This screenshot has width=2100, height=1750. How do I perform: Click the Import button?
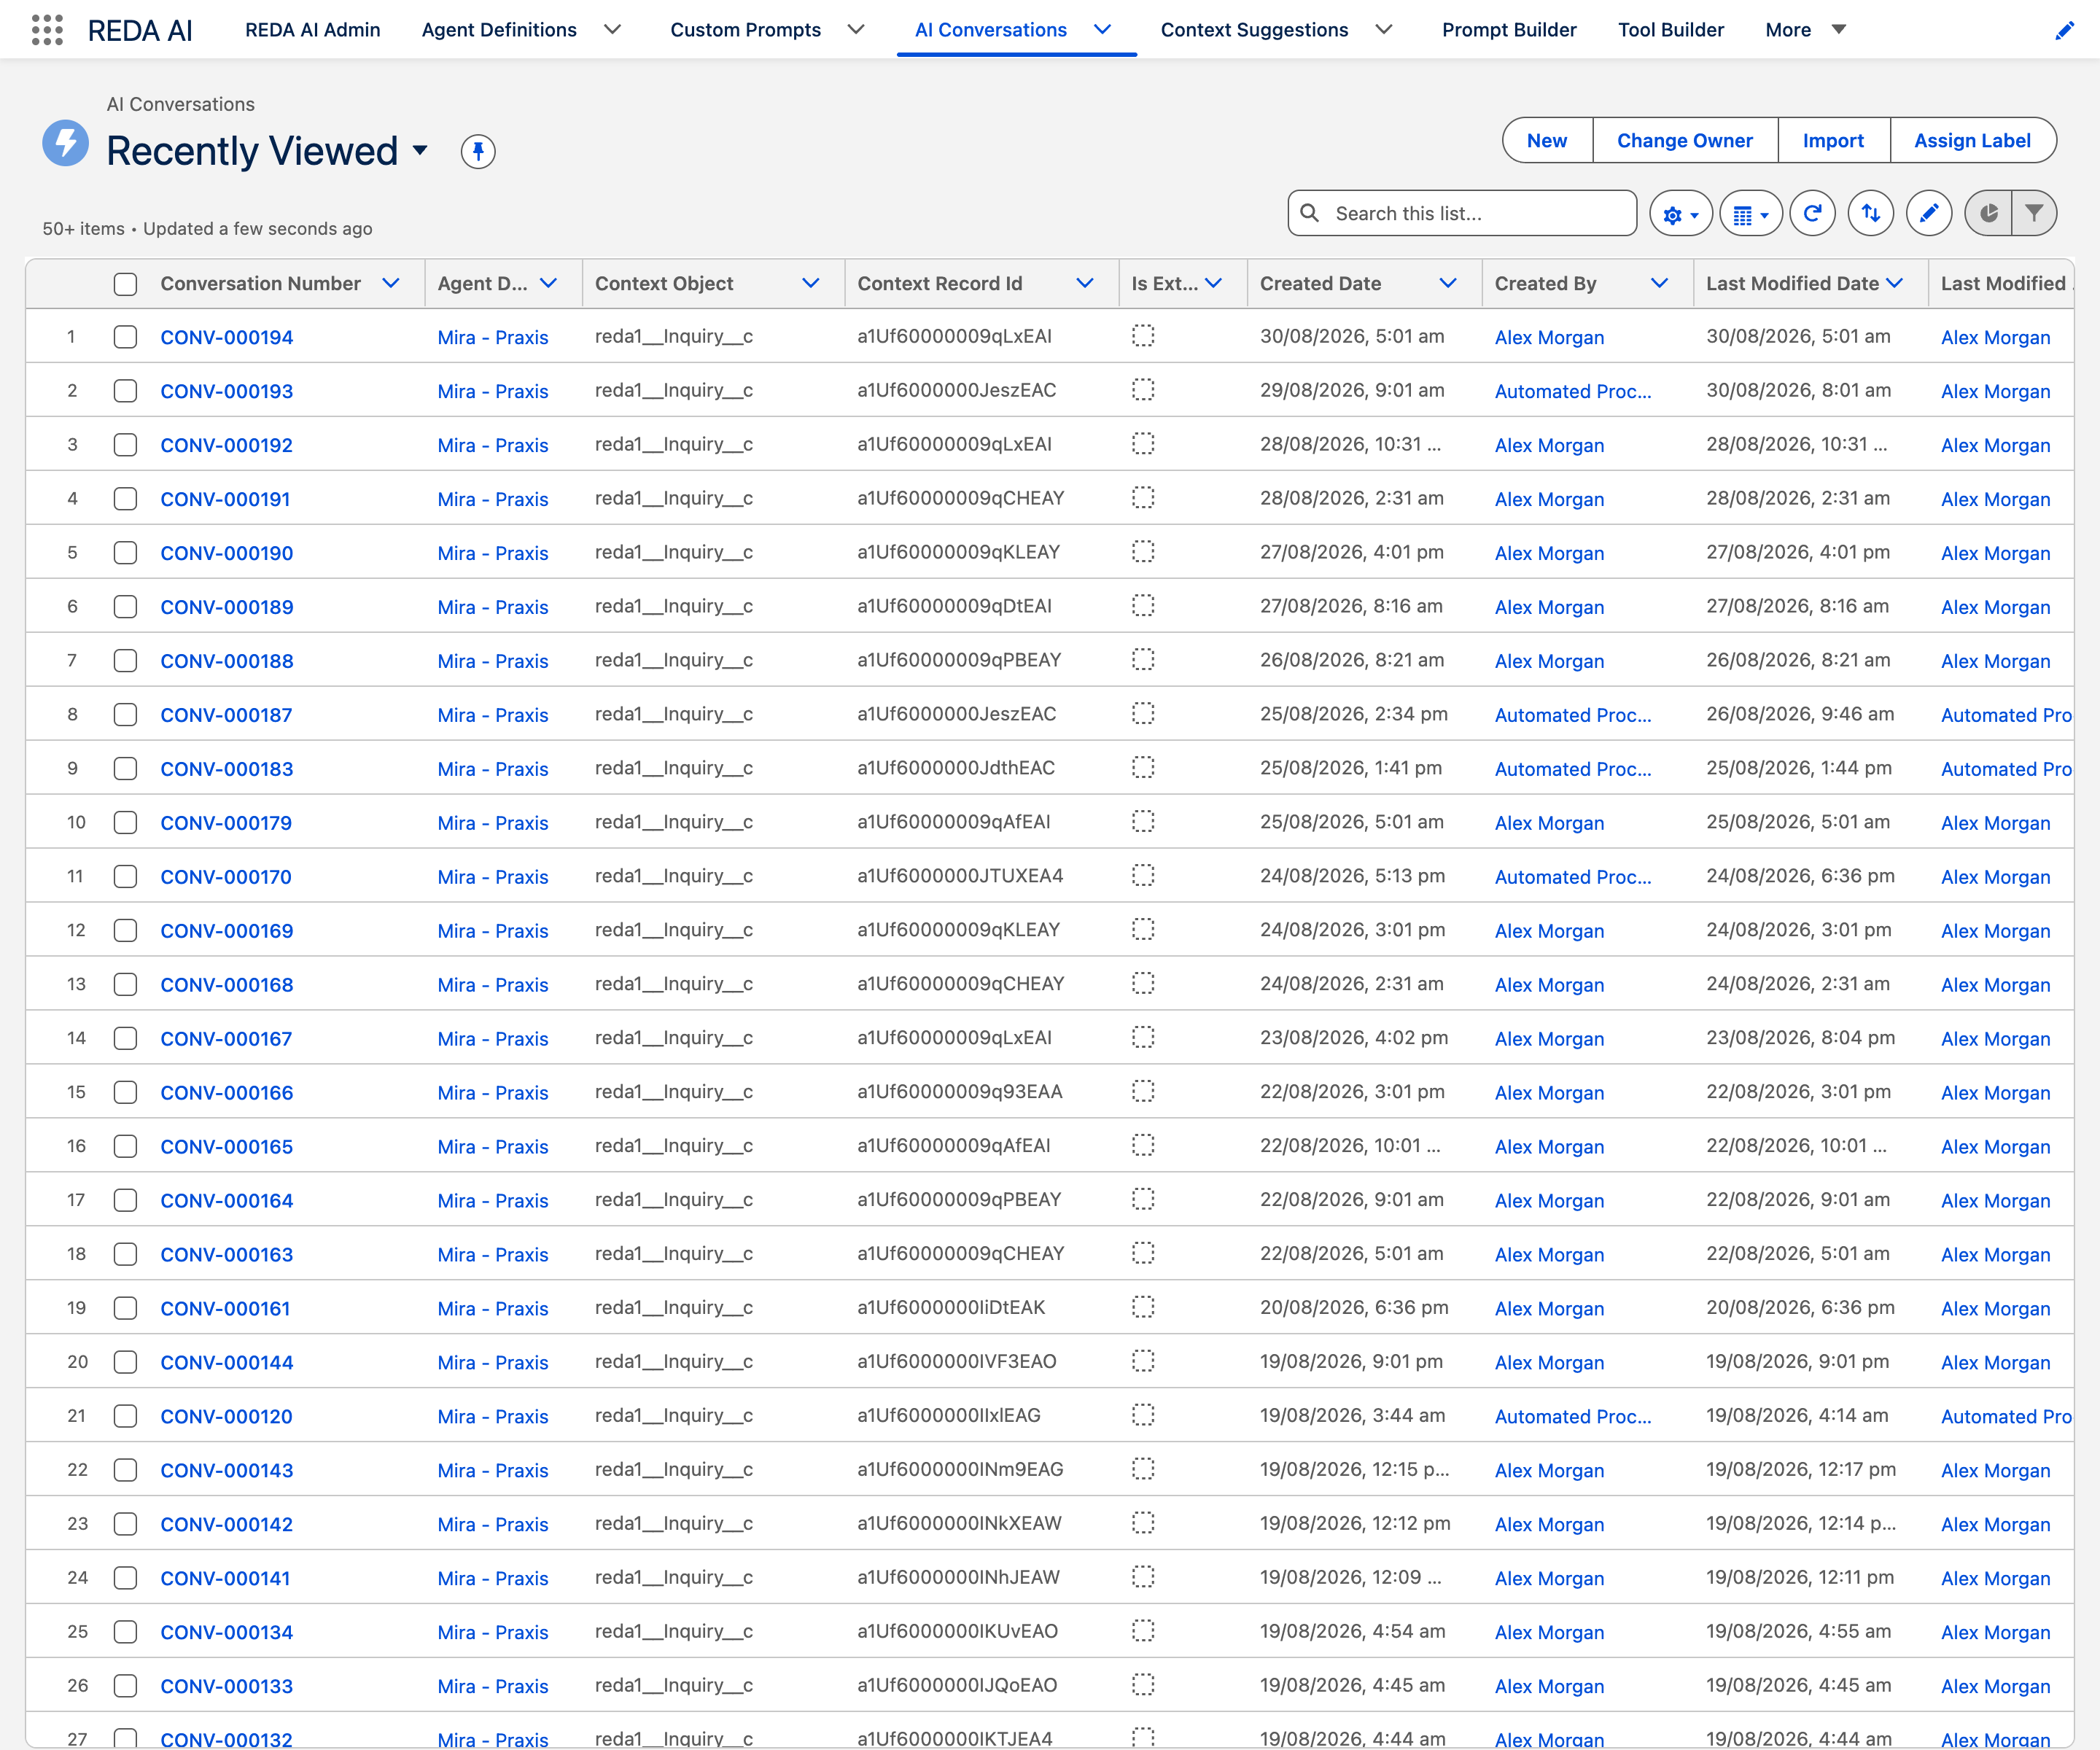pos(1833,141)
